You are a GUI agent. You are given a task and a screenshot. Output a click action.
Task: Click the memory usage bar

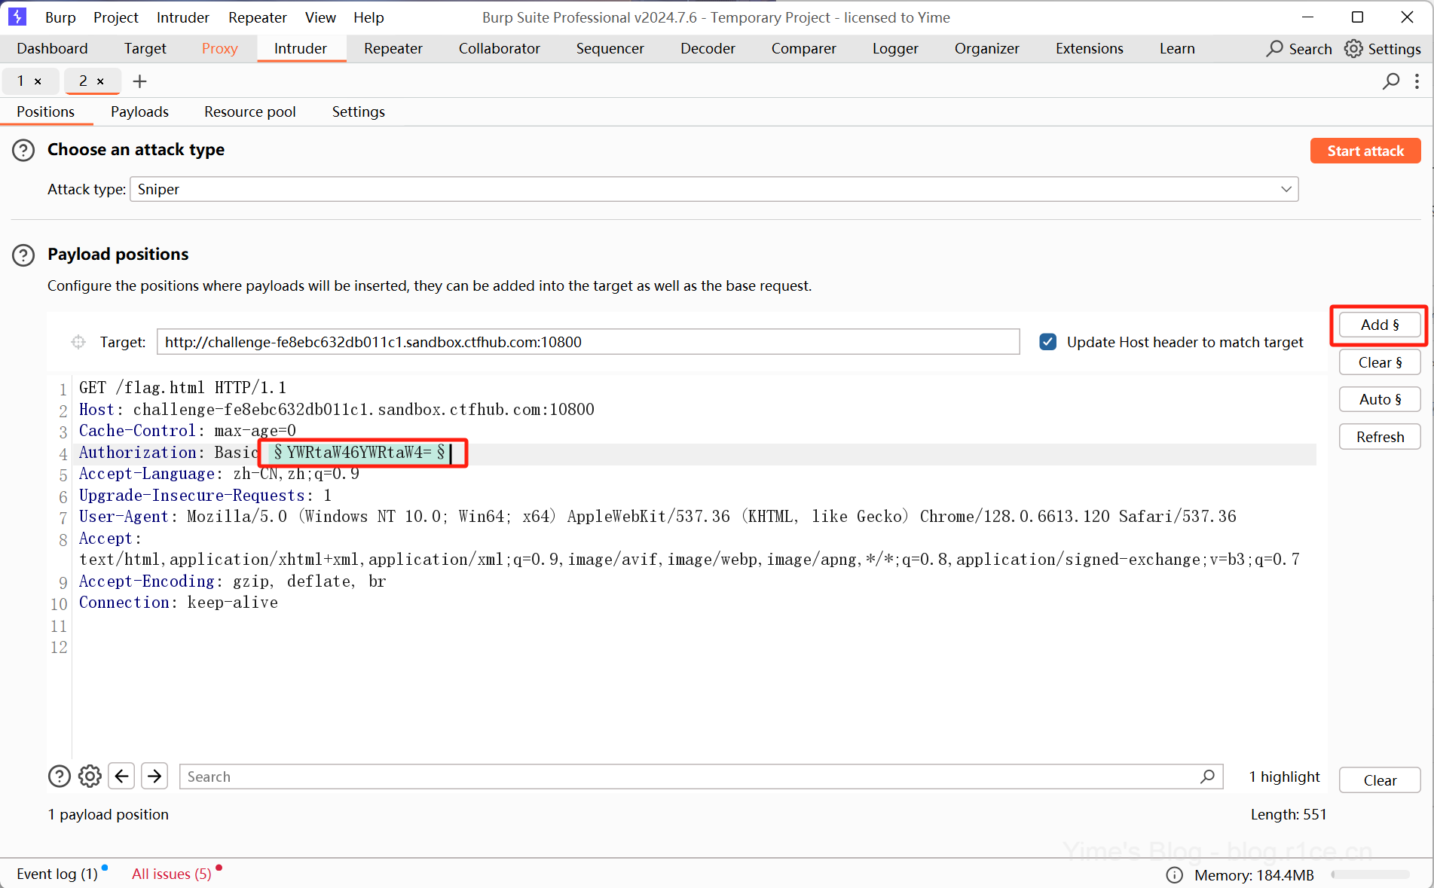coord(1369,874)
